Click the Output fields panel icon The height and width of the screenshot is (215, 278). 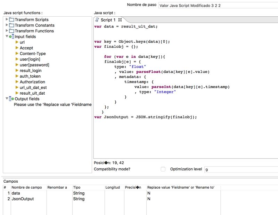tap(11, 98)
